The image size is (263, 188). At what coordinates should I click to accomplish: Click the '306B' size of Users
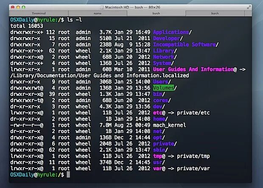pos(106,82)
